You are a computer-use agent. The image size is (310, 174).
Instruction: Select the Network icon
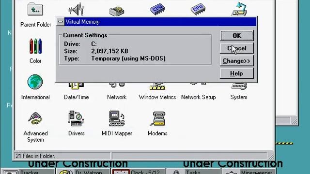117,85
